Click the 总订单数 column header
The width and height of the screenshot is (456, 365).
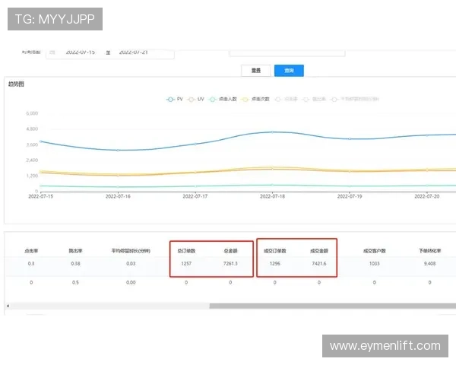(x=186, y=251)
